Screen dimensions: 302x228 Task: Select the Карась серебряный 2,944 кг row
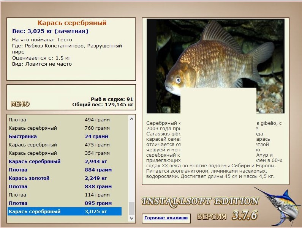(65, 162)
